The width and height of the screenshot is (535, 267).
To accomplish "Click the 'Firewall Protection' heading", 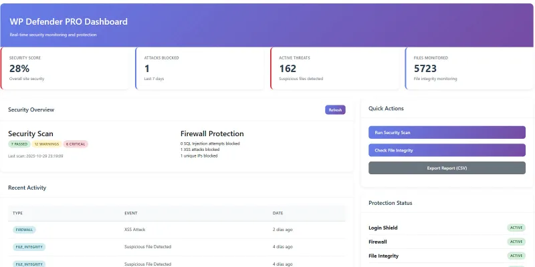I will tap(212, 134).
